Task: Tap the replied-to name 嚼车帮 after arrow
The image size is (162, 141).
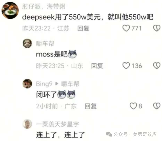Action: point(70,84)
